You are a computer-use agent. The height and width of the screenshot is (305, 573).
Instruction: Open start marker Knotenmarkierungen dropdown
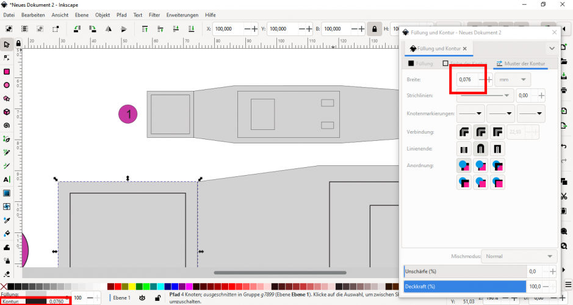tap(470, 113)
